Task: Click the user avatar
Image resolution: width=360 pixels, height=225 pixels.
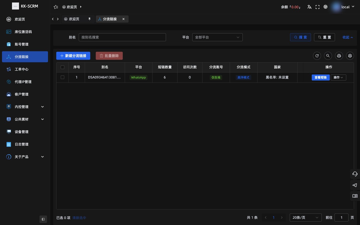Action: click(x=336, y=7)
